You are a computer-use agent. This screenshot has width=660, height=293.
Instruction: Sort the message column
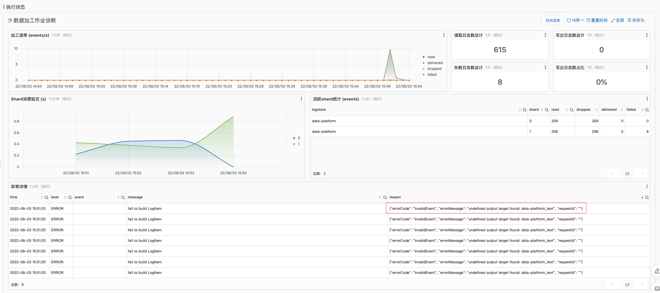(x=380, y=197)
